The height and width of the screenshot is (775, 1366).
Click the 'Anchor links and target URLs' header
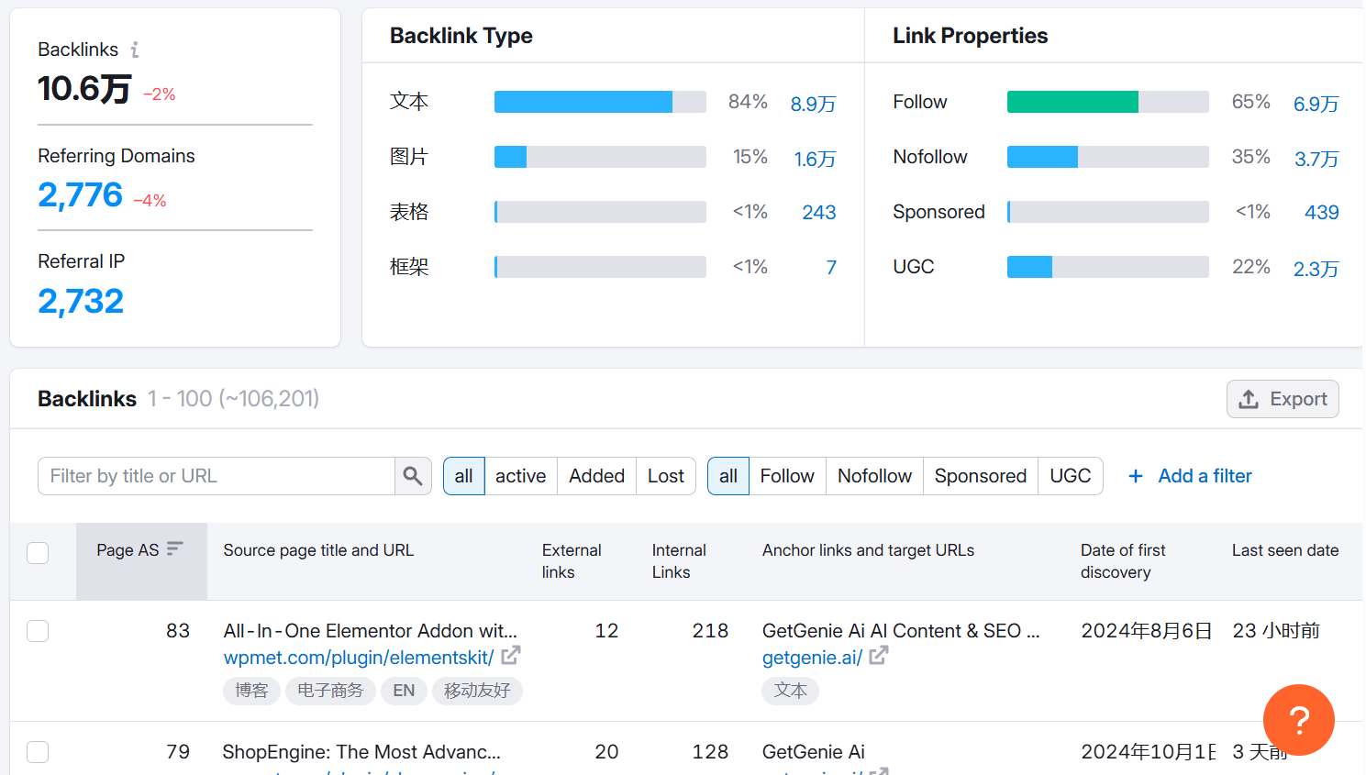point(868,550)
